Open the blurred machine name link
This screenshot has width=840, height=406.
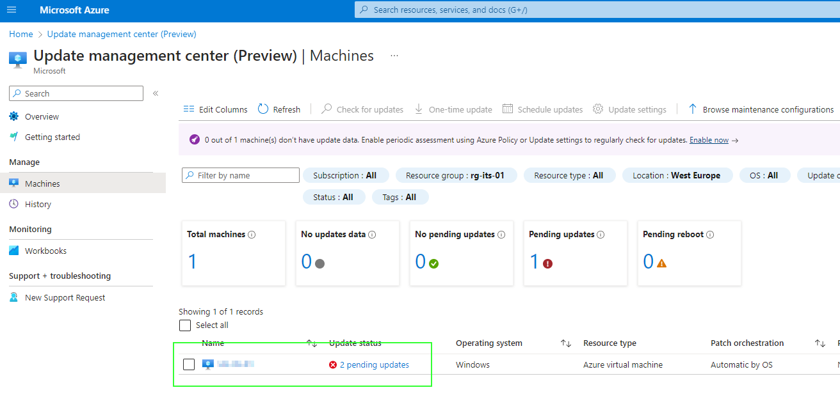[236, 364]
